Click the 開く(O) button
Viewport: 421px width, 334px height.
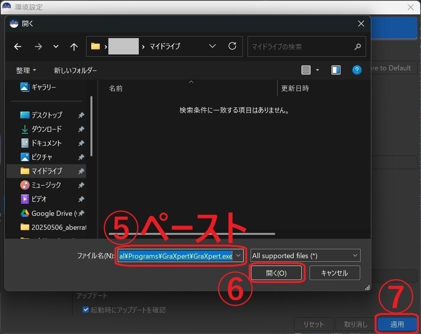click(276, 273)
